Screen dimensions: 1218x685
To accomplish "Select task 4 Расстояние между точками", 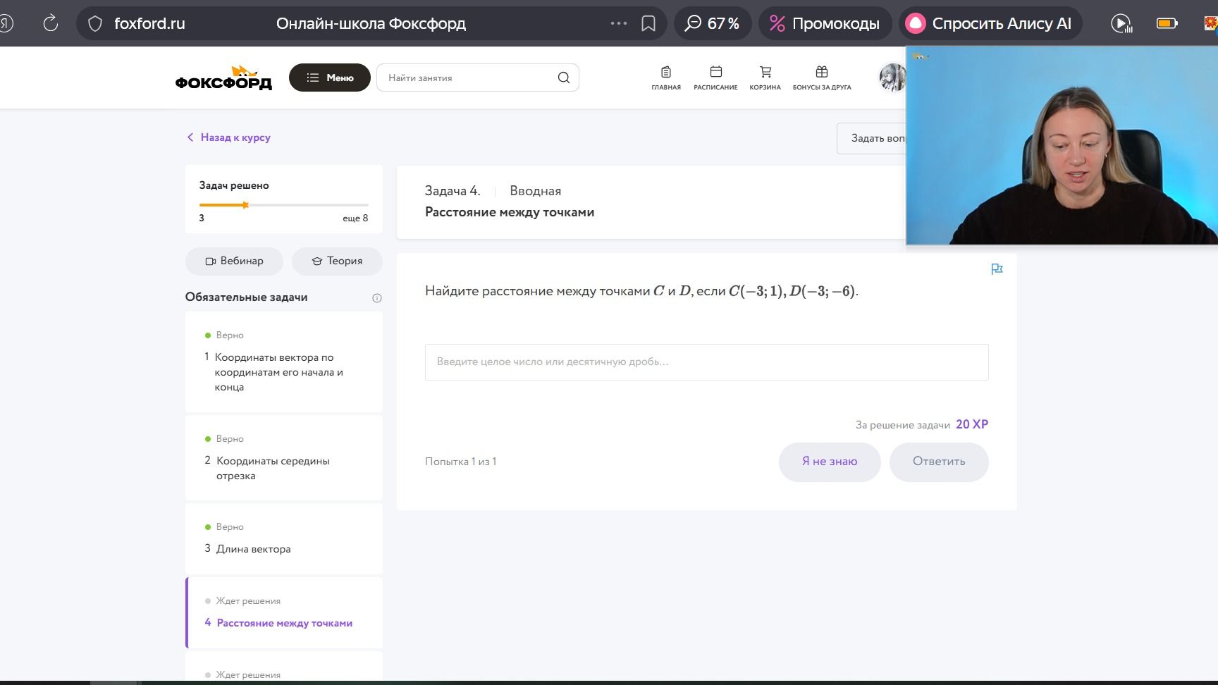I will click(284, 612).
